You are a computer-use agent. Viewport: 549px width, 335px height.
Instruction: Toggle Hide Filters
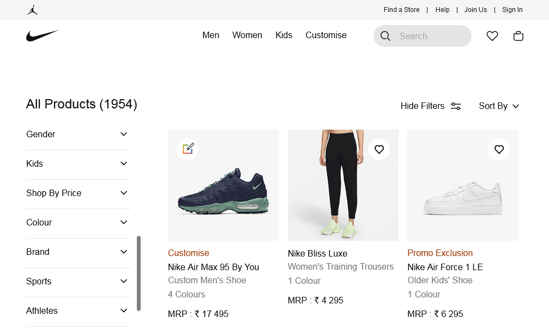point(423,106)
